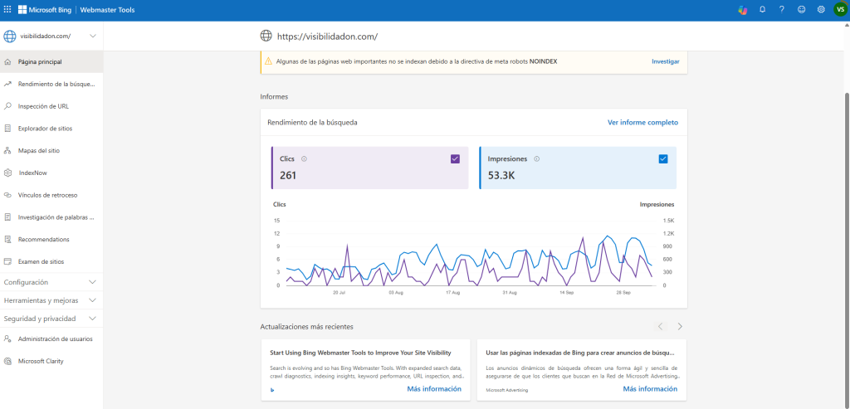
Task: Expand Herramientas y mejoras section
Action: (x=51, y=300)
